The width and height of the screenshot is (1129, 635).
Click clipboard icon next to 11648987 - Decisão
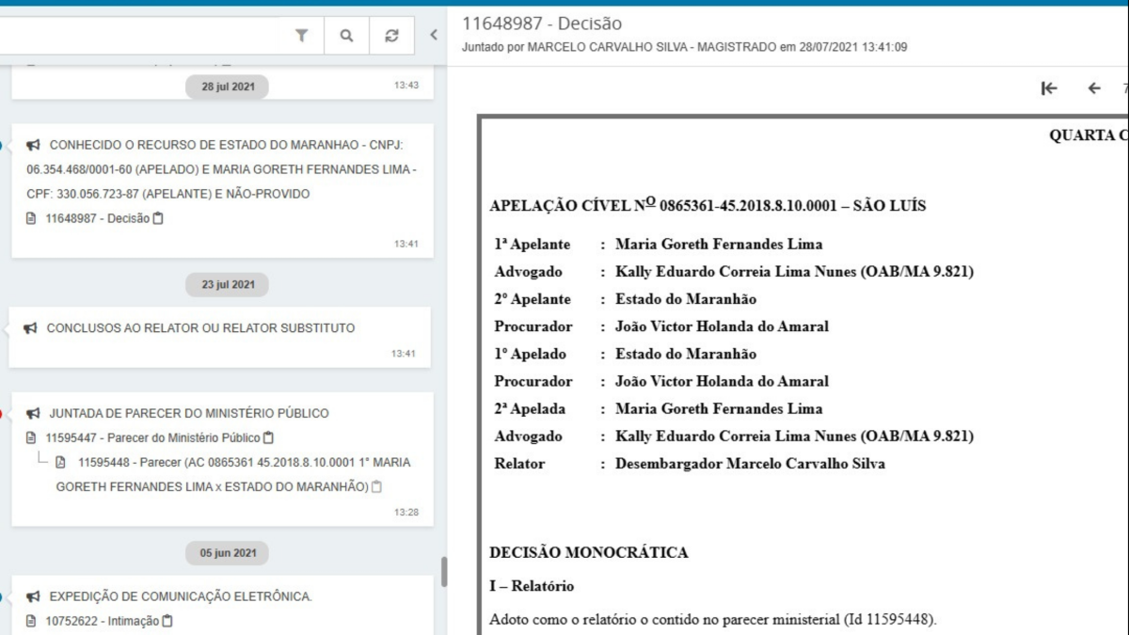[158, 218]
